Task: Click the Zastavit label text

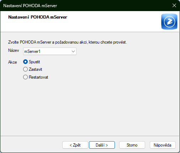Action: pyautogui.click(x=36, y=69)
